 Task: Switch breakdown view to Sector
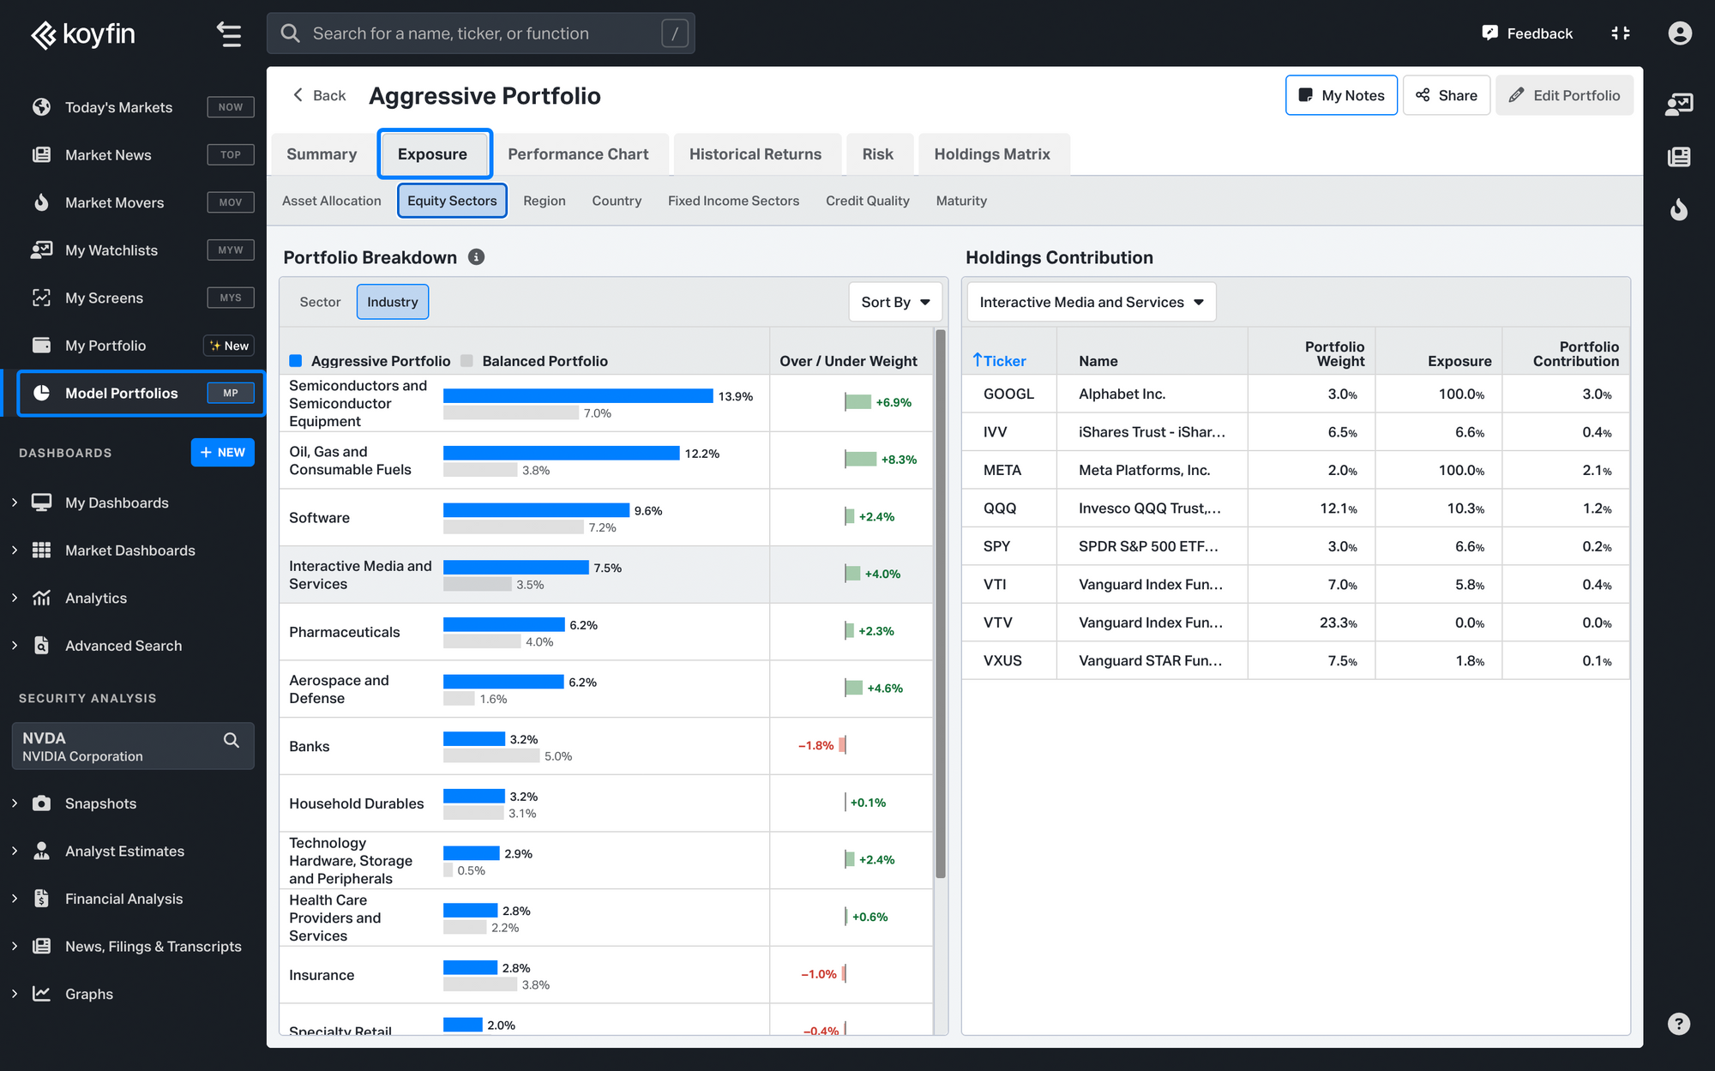tap(320, 302)
